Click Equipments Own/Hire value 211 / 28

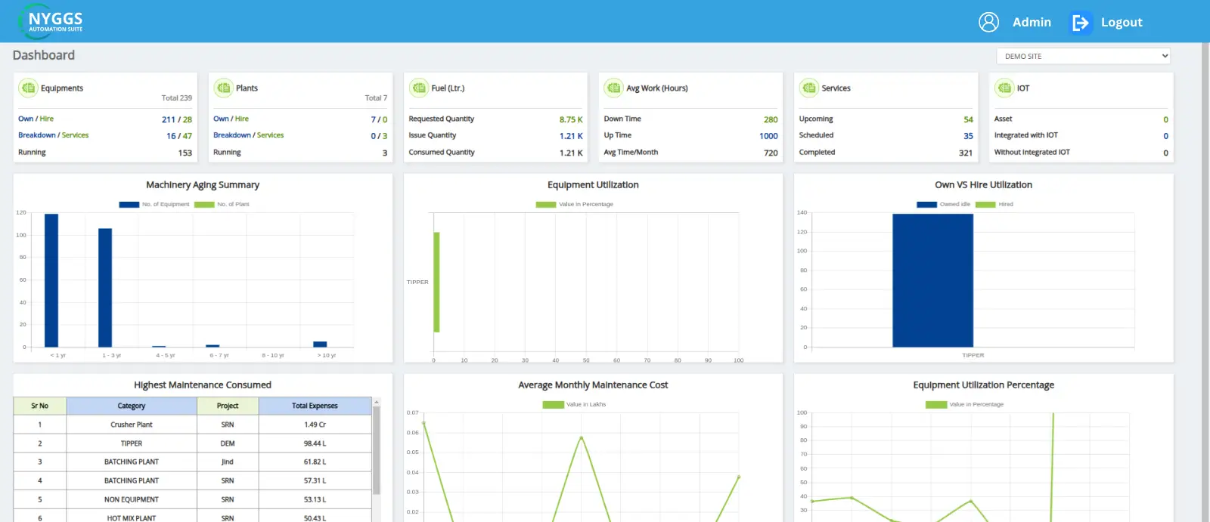(x=177, y=119)
